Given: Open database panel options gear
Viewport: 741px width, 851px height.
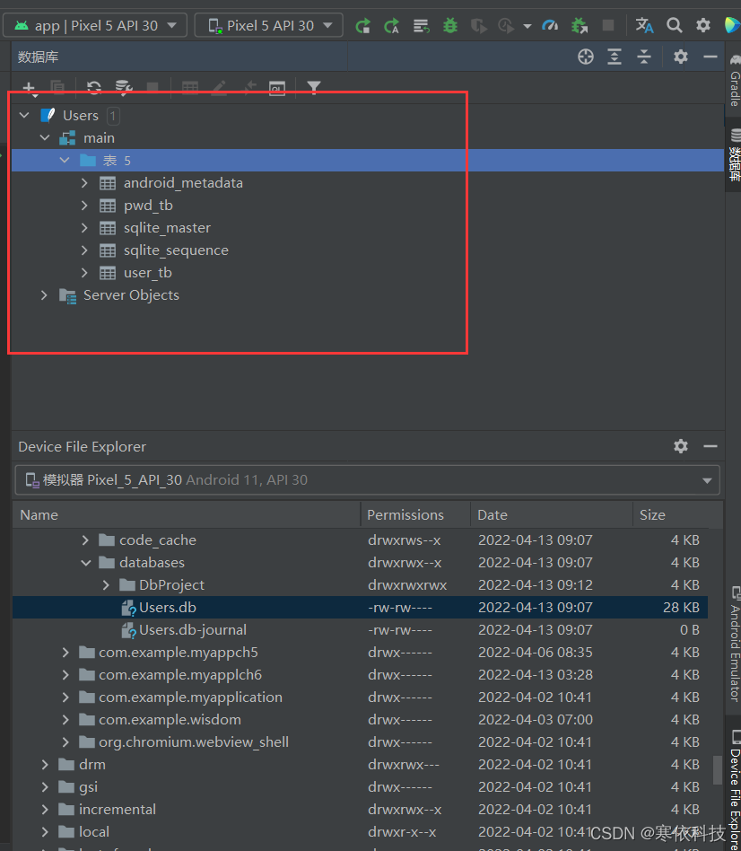Looking at the screenshot, I should (x=681, y=57).
